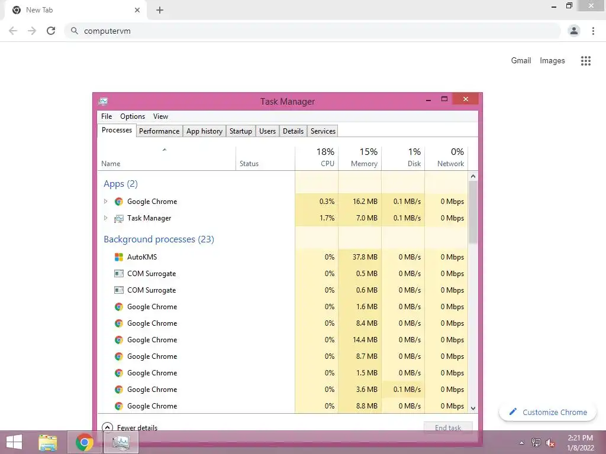Switch to the Startup tab
Image resolution: width=606 pixels, height=454 pixels.
click(241, 131)
